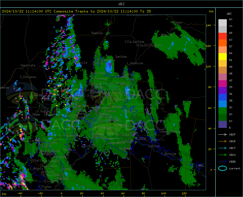Viewport: 243px width, 197px height.
Task: Click the 'Tulumaya' map label
Action: pos(101,78)
